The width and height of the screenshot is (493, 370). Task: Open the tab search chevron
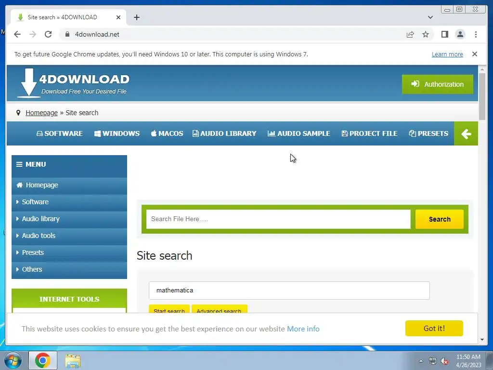click(x=430, y=17)
